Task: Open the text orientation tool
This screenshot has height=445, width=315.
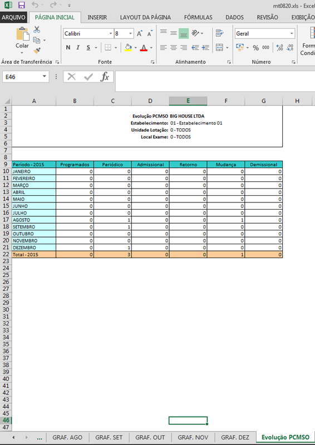Action: (x=195, y=33)
